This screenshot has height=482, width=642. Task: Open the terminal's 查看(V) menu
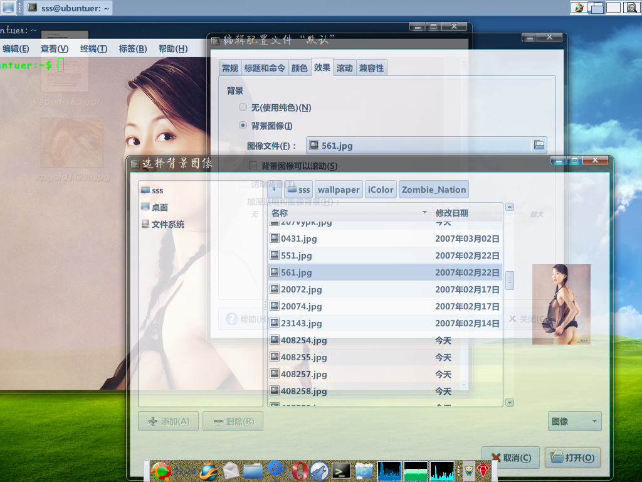tap(55, 49)
